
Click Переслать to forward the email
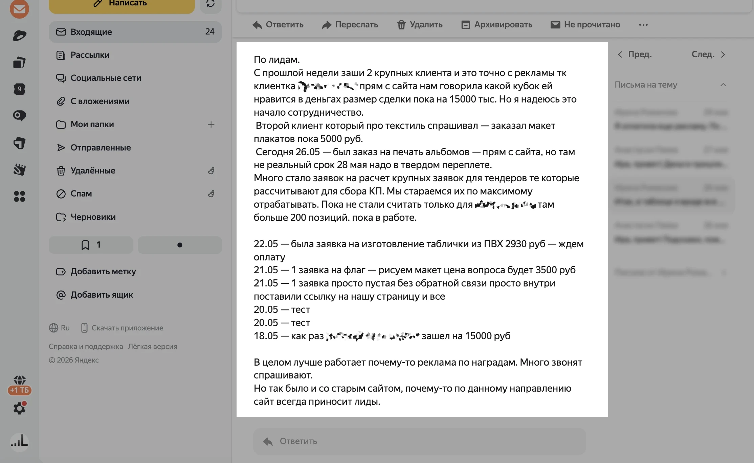pos(350,25)
